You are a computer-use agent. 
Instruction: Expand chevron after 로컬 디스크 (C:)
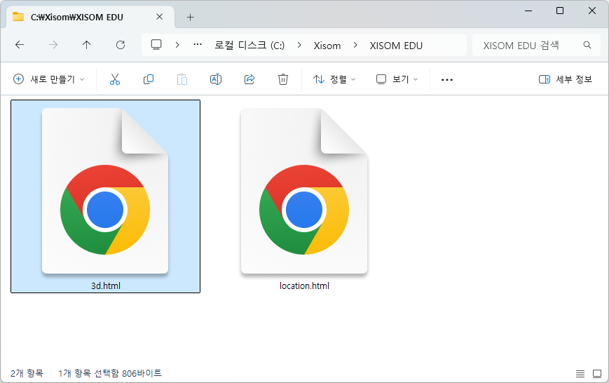299,45
